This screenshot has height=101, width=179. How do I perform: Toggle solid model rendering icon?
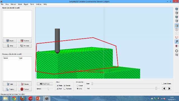(x=176, y=26)
